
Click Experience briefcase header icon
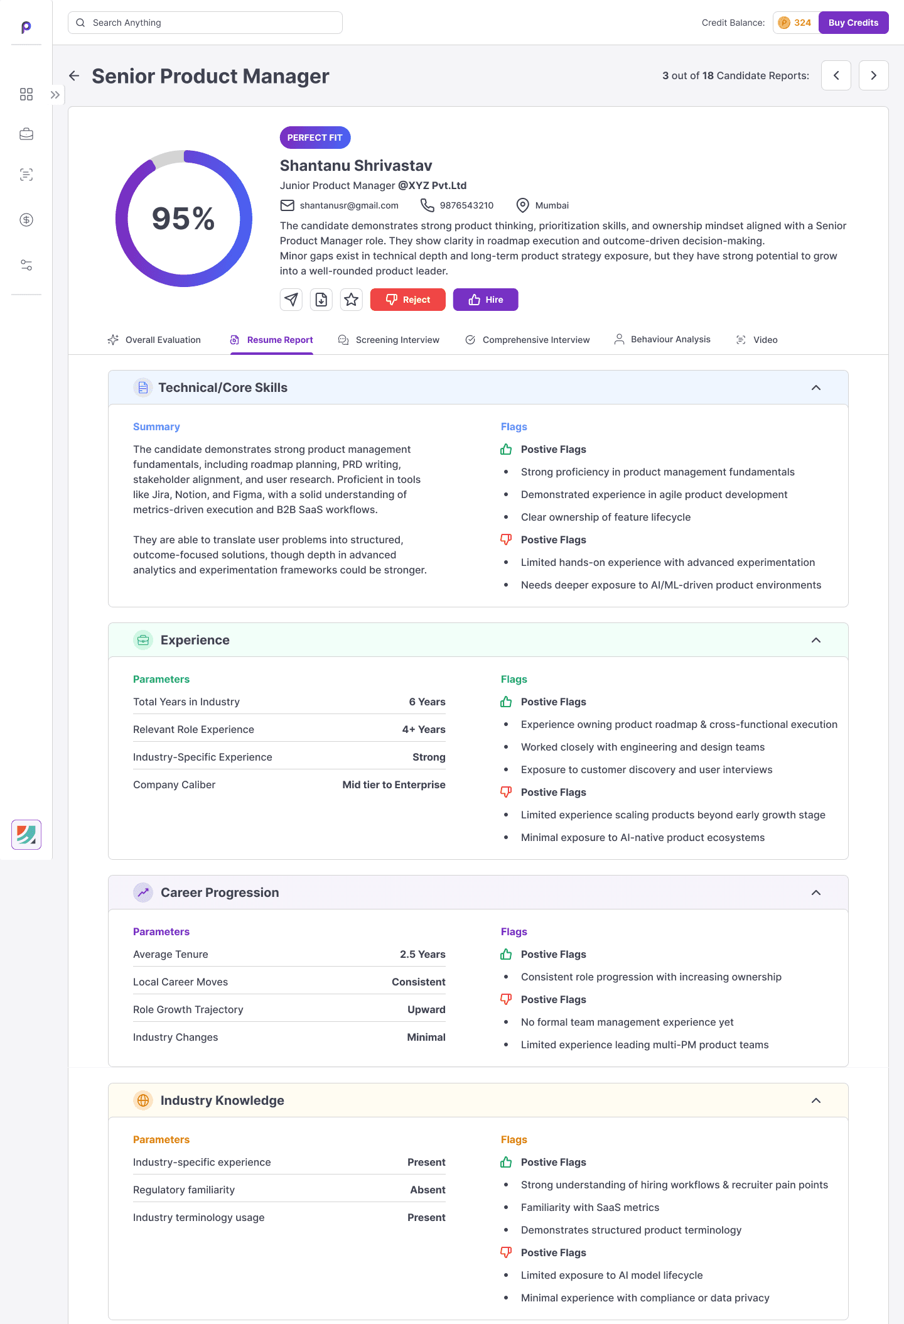[143, 640]
